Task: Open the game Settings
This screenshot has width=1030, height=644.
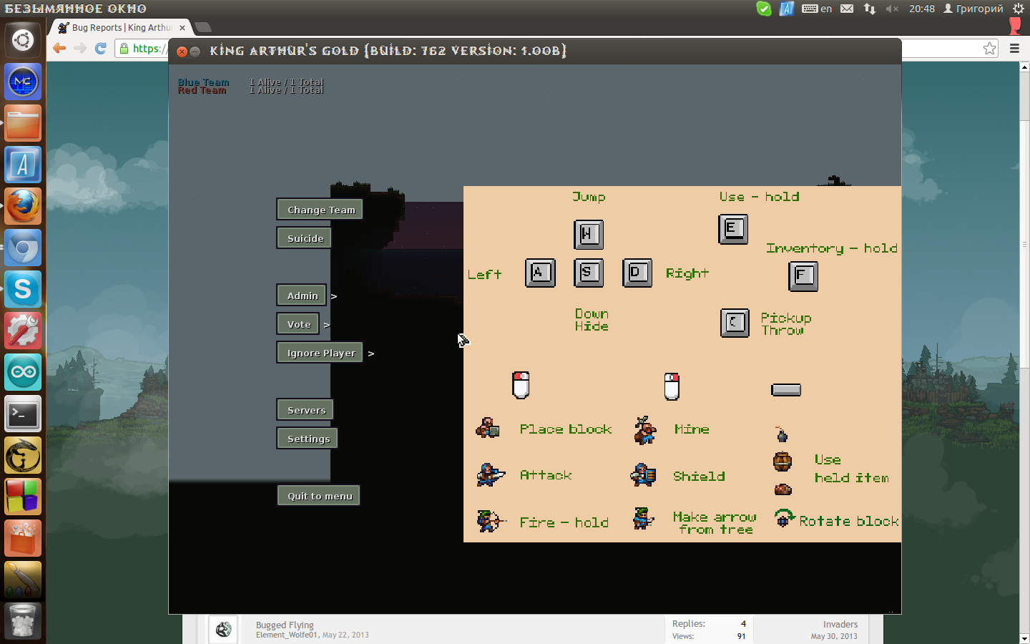Action: 307,439
